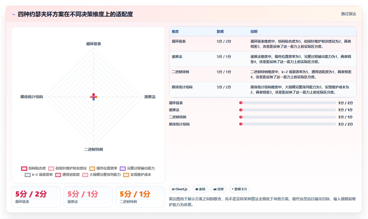Toggle the 完整过程输出能力 legend series
368x219 pixels.
point(137,168)
